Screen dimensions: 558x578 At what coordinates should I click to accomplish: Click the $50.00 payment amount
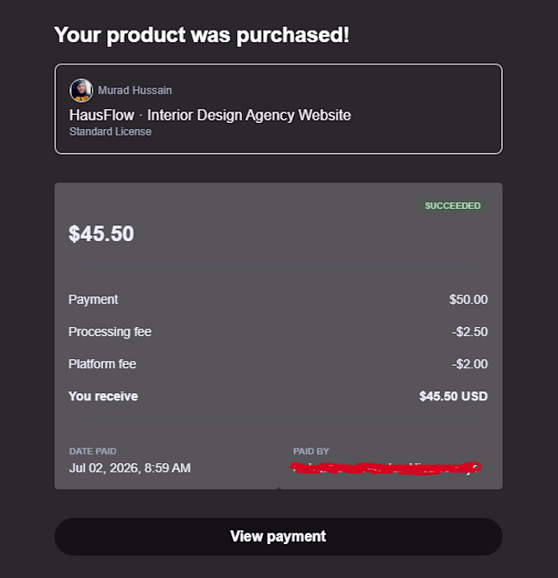469,299
